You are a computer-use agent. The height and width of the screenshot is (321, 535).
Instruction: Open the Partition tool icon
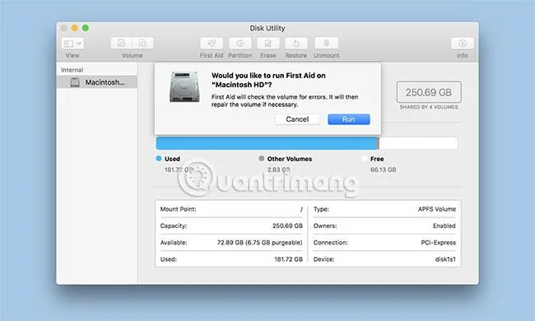tap(240, 43)
